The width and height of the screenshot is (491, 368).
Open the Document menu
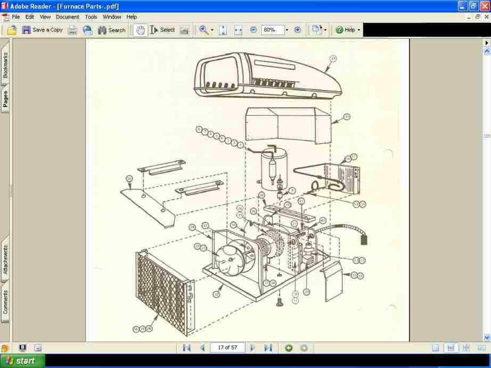click(x=67, y=17)
